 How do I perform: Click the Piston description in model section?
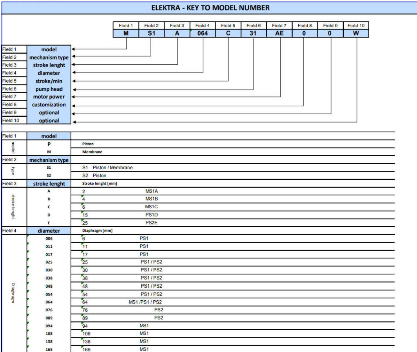[x=88, y=144]
